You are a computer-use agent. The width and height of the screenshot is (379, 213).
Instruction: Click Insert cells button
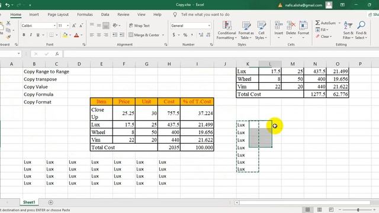pyautogui.click(x=278, y=30)
